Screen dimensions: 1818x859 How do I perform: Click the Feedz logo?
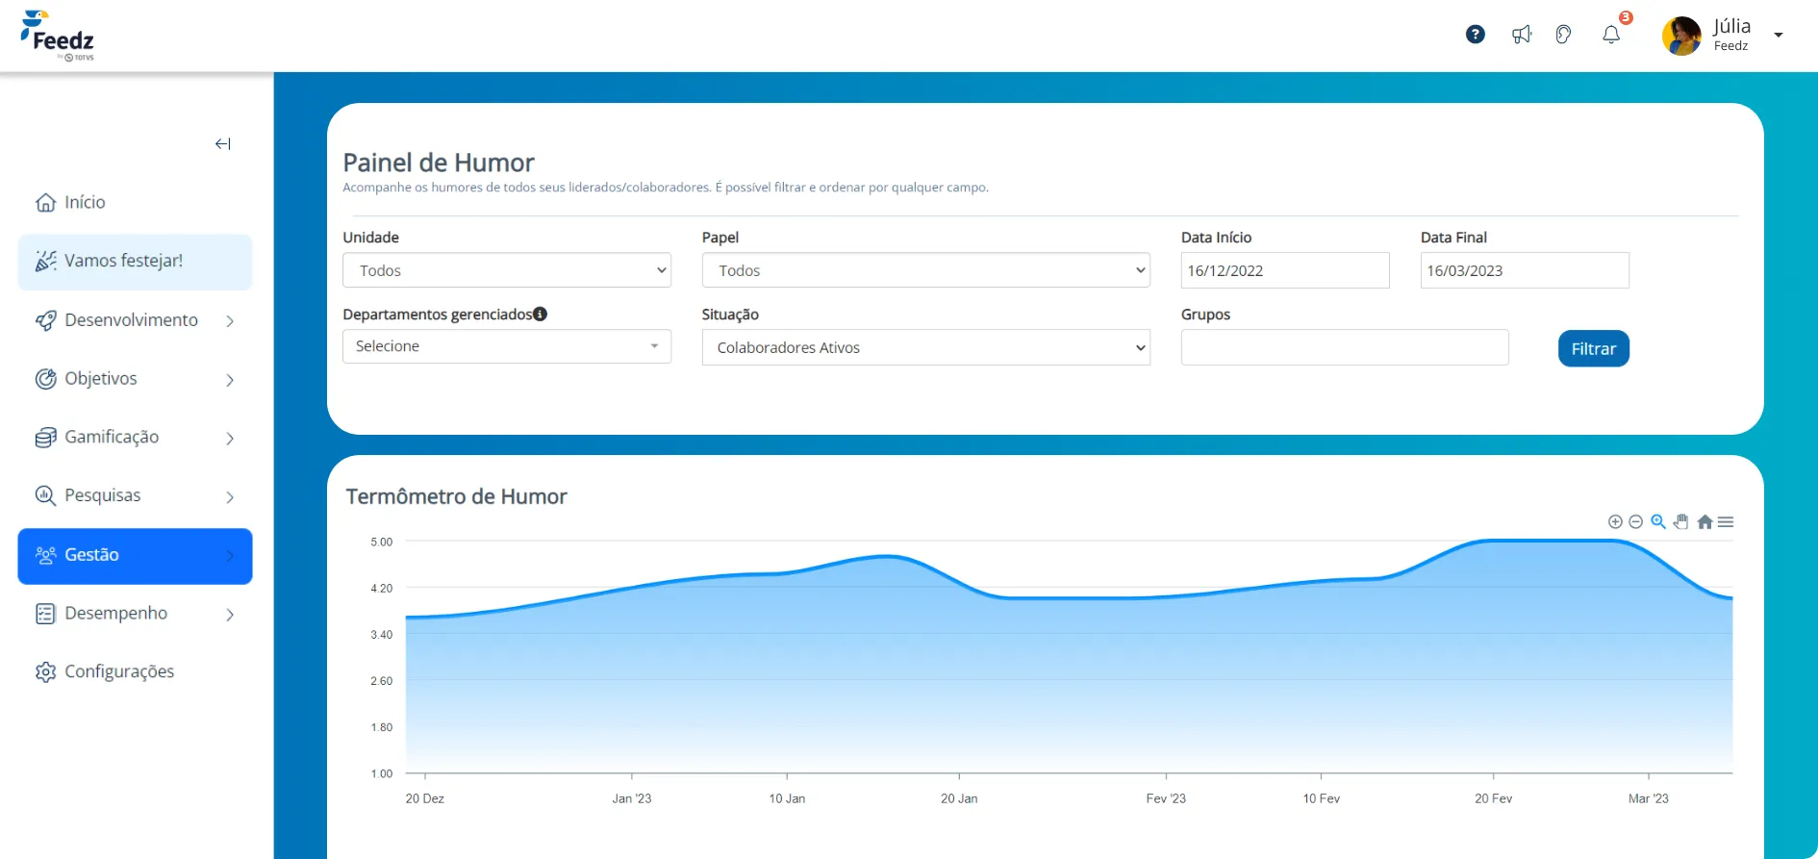click(58, 36)
